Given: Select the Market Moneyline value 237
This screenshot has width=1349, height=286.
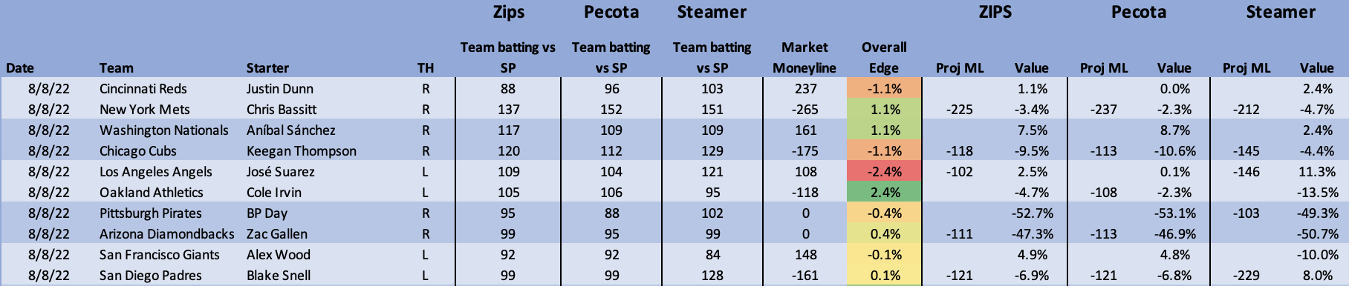Looking at the screenshot, I should coord(805,88).
